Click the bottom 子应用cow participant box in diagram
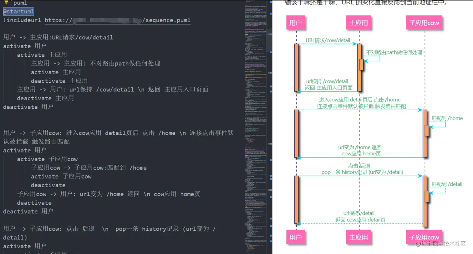 (424, 237)
